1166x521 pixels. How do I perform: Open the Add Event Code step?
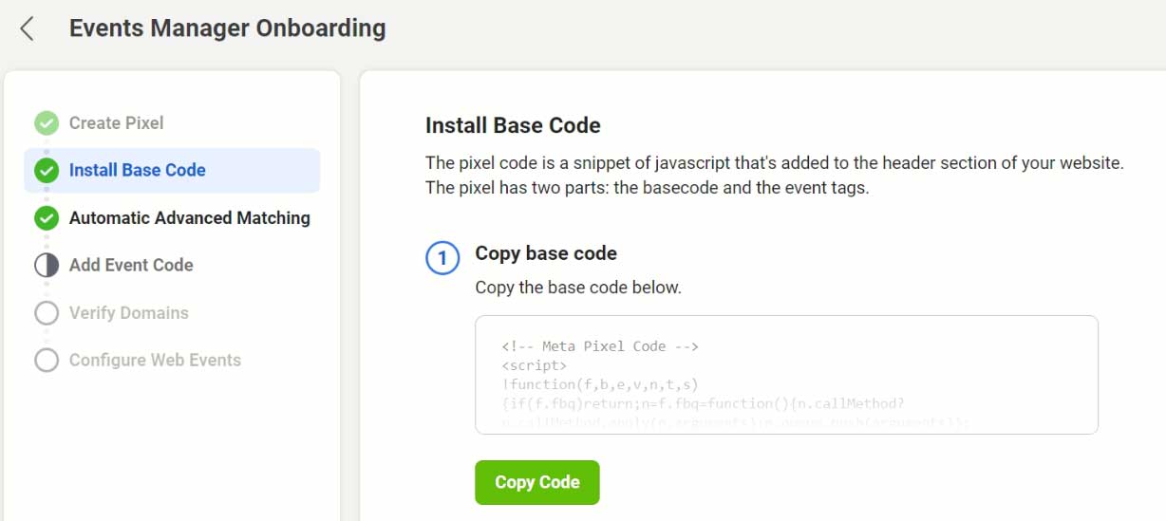(131, 266)
